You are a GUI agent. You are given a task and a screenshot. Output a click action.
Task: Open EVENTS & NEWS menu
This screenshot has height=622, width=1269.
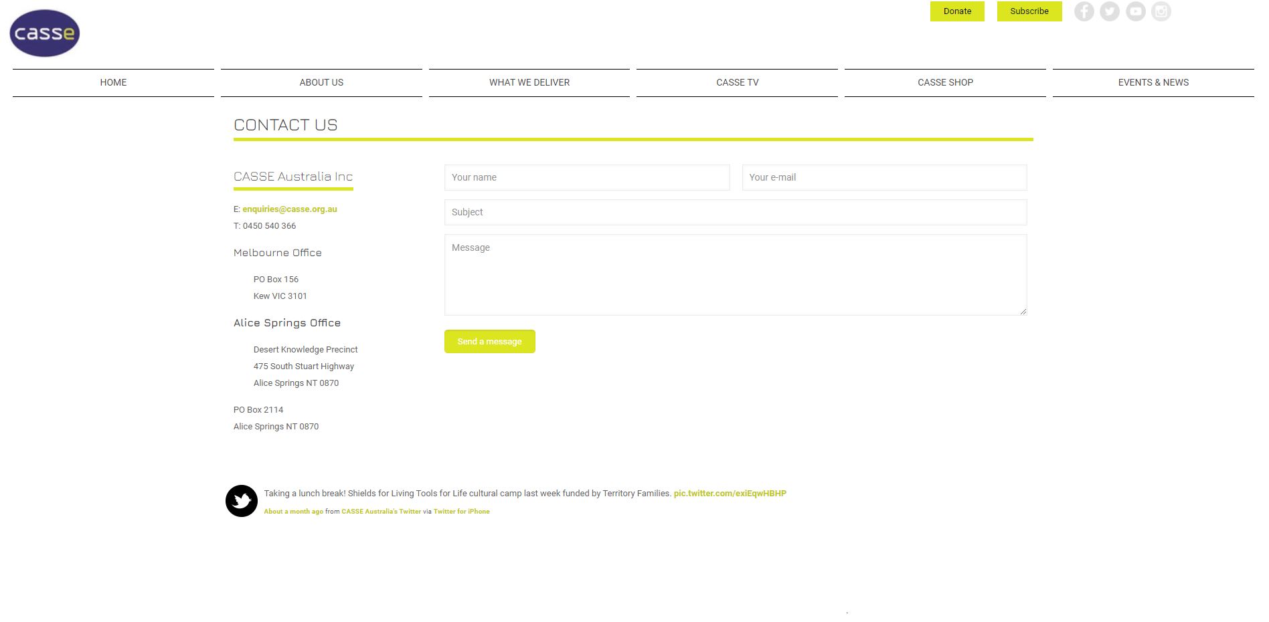tap(1153, 82)
